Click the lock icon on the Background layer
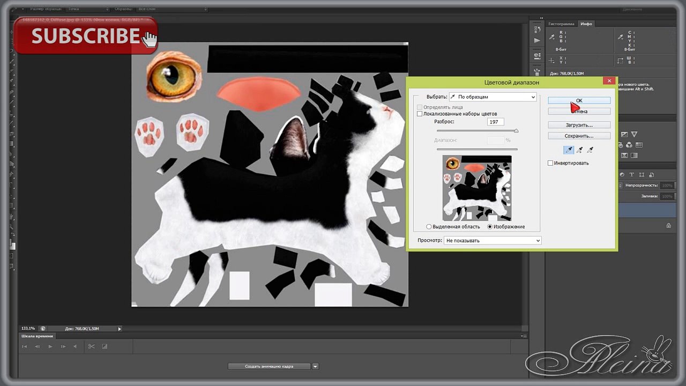The image size is (686, 386). pyautogui.click(x=668, y=226)
